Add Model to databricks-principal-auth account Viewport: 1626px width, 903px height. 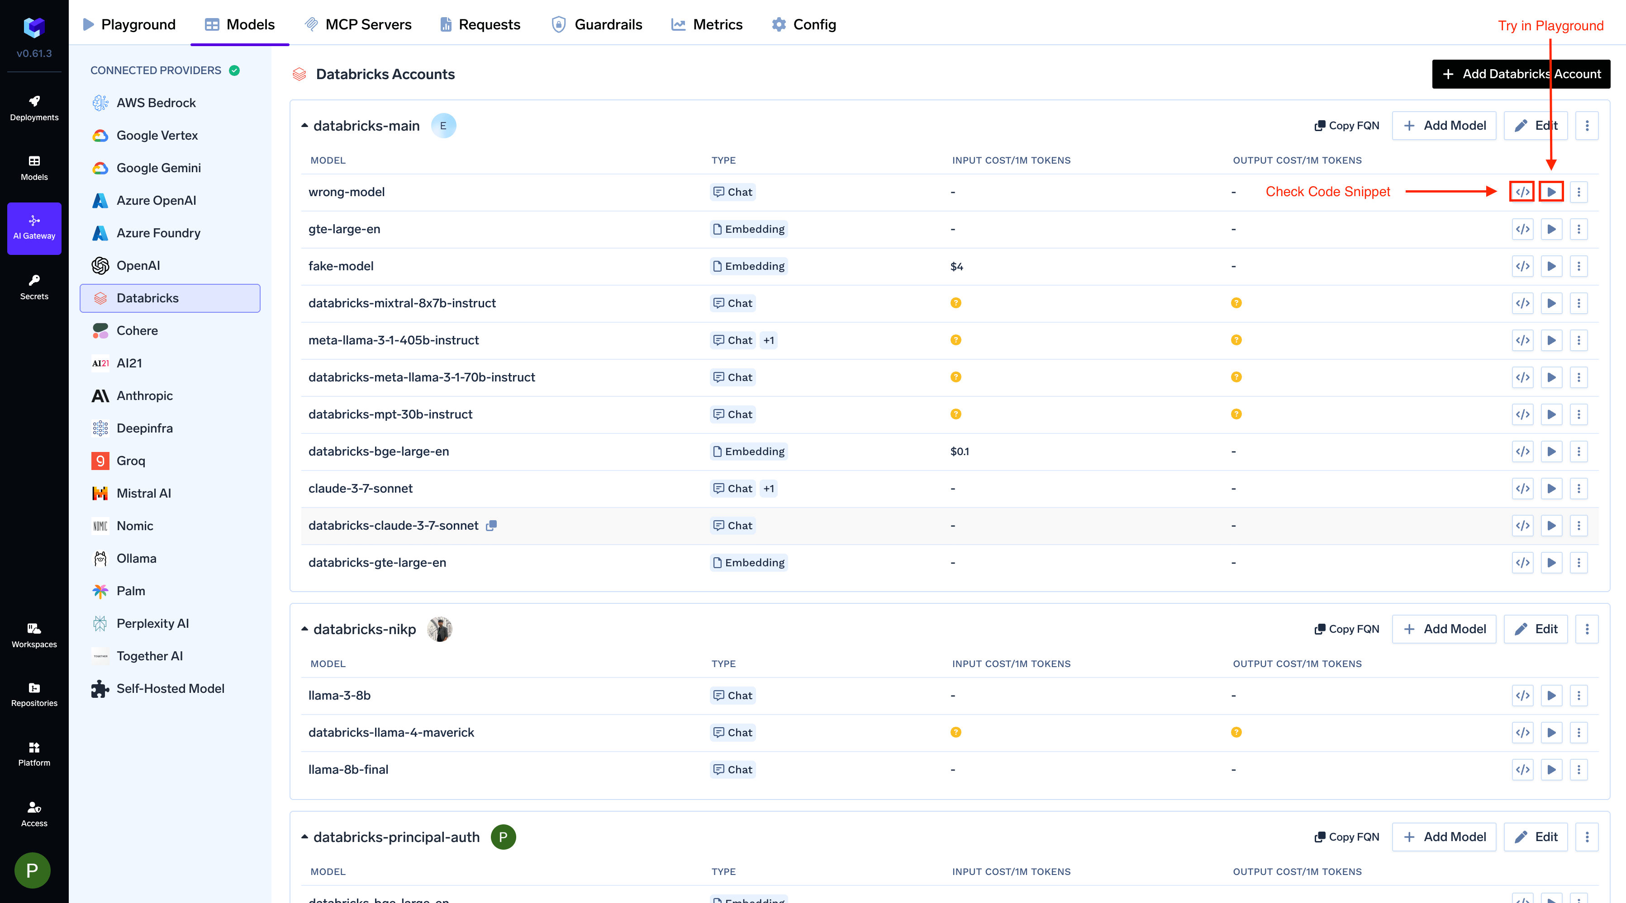pos(1444,837)
